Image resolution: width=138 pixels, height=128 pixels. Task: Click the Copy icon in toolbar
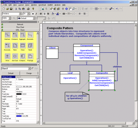point(20,9)
